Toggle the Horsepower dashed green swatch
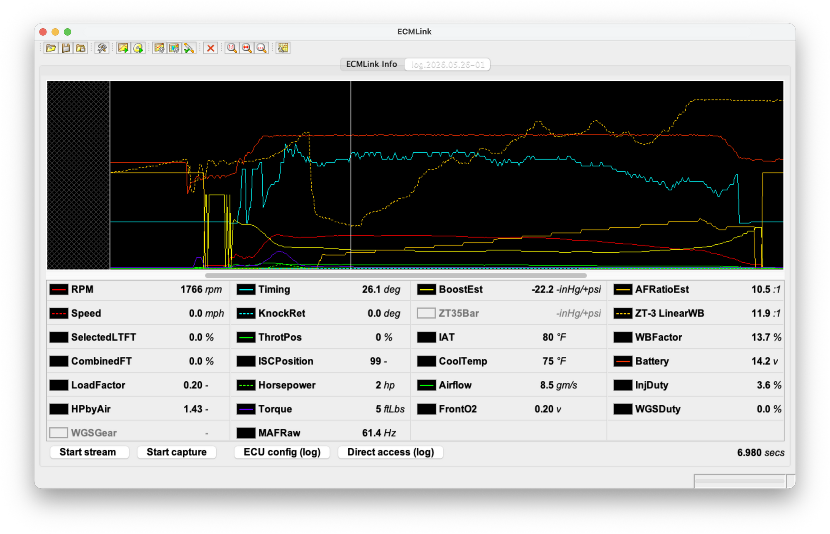This screenshot has width=830, height=534. click(x=246, y=385)
